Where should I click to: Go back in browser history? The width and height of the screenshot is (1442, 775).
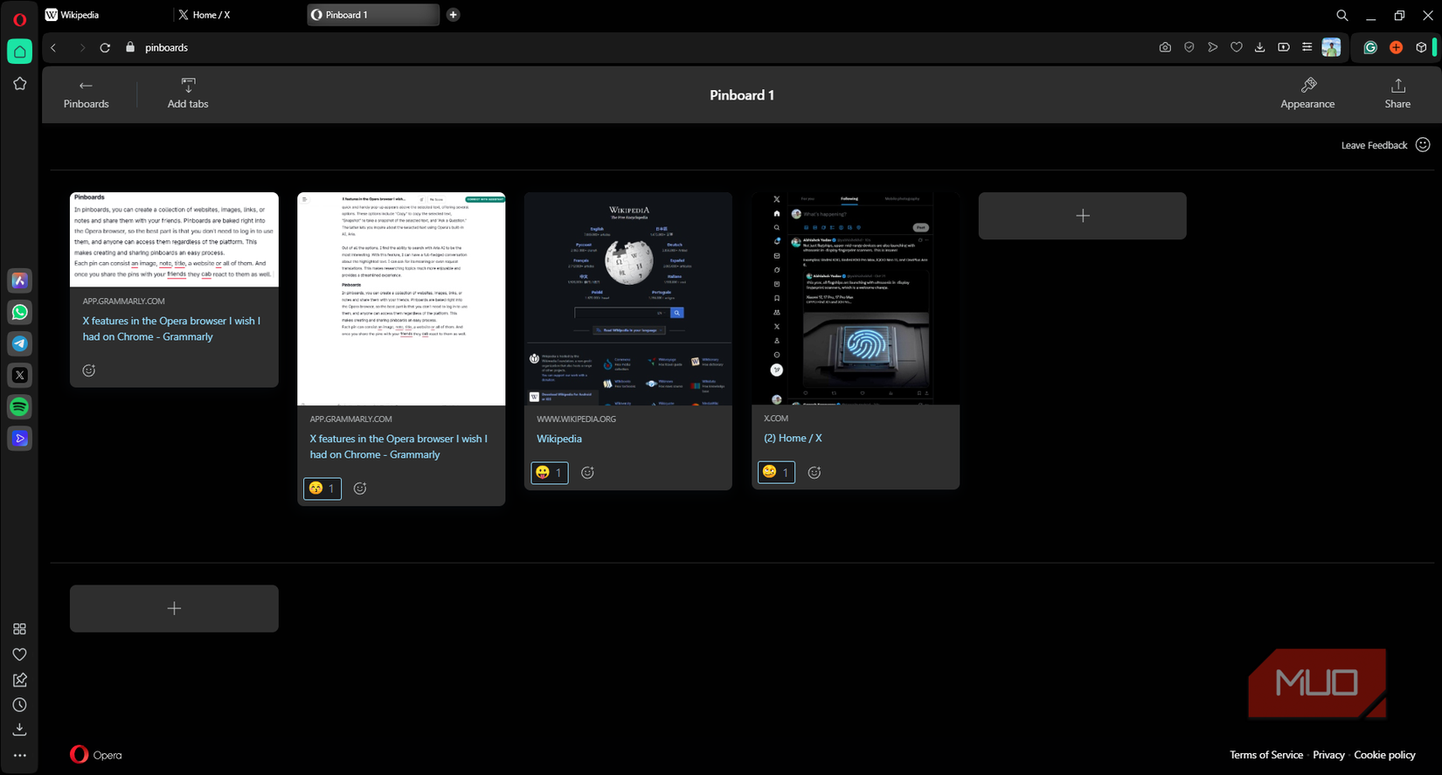tap(54, 47)
